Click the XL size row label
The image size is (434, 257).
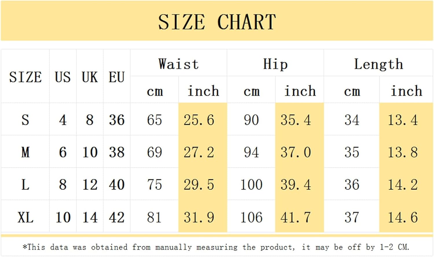[x=25, y=217]
